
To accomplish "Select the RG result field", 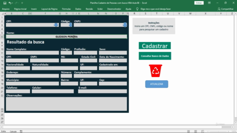I will pos(69,61).
